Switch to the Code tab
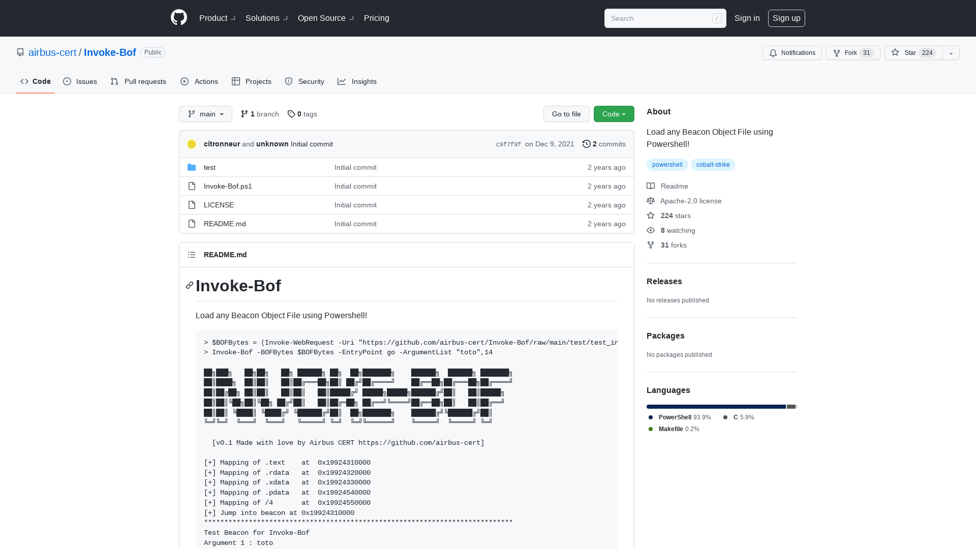This screenshot has width=976, height=549. coord(36,81)
